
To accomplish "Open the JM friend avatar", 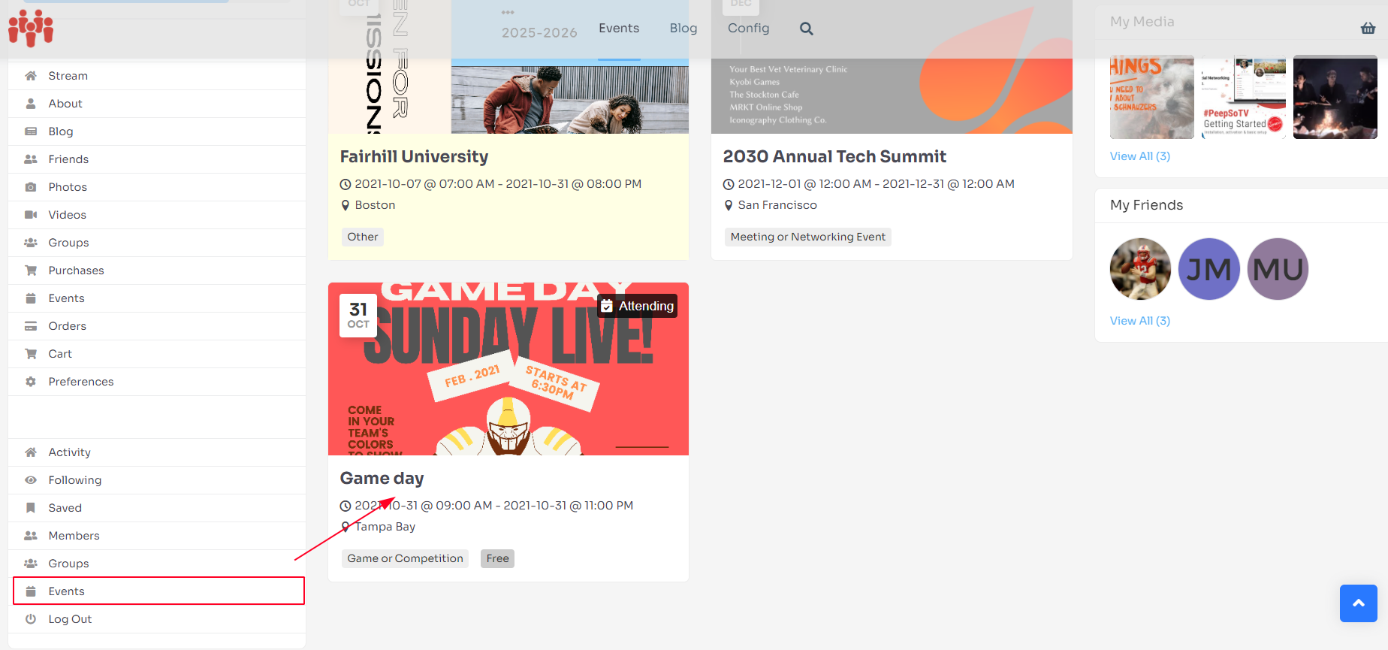I will (1209, 269).
